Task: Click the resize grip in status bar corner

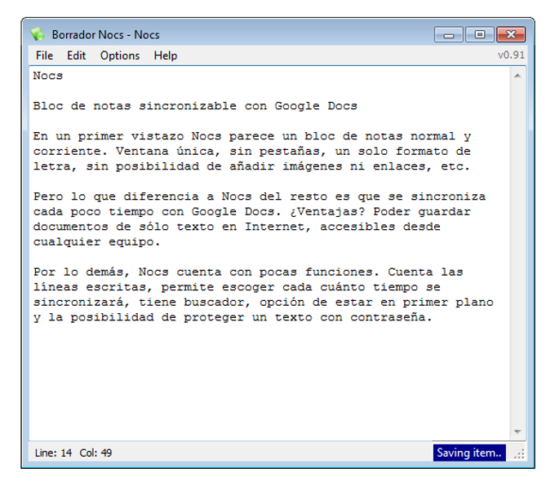Action: (519, 454)
